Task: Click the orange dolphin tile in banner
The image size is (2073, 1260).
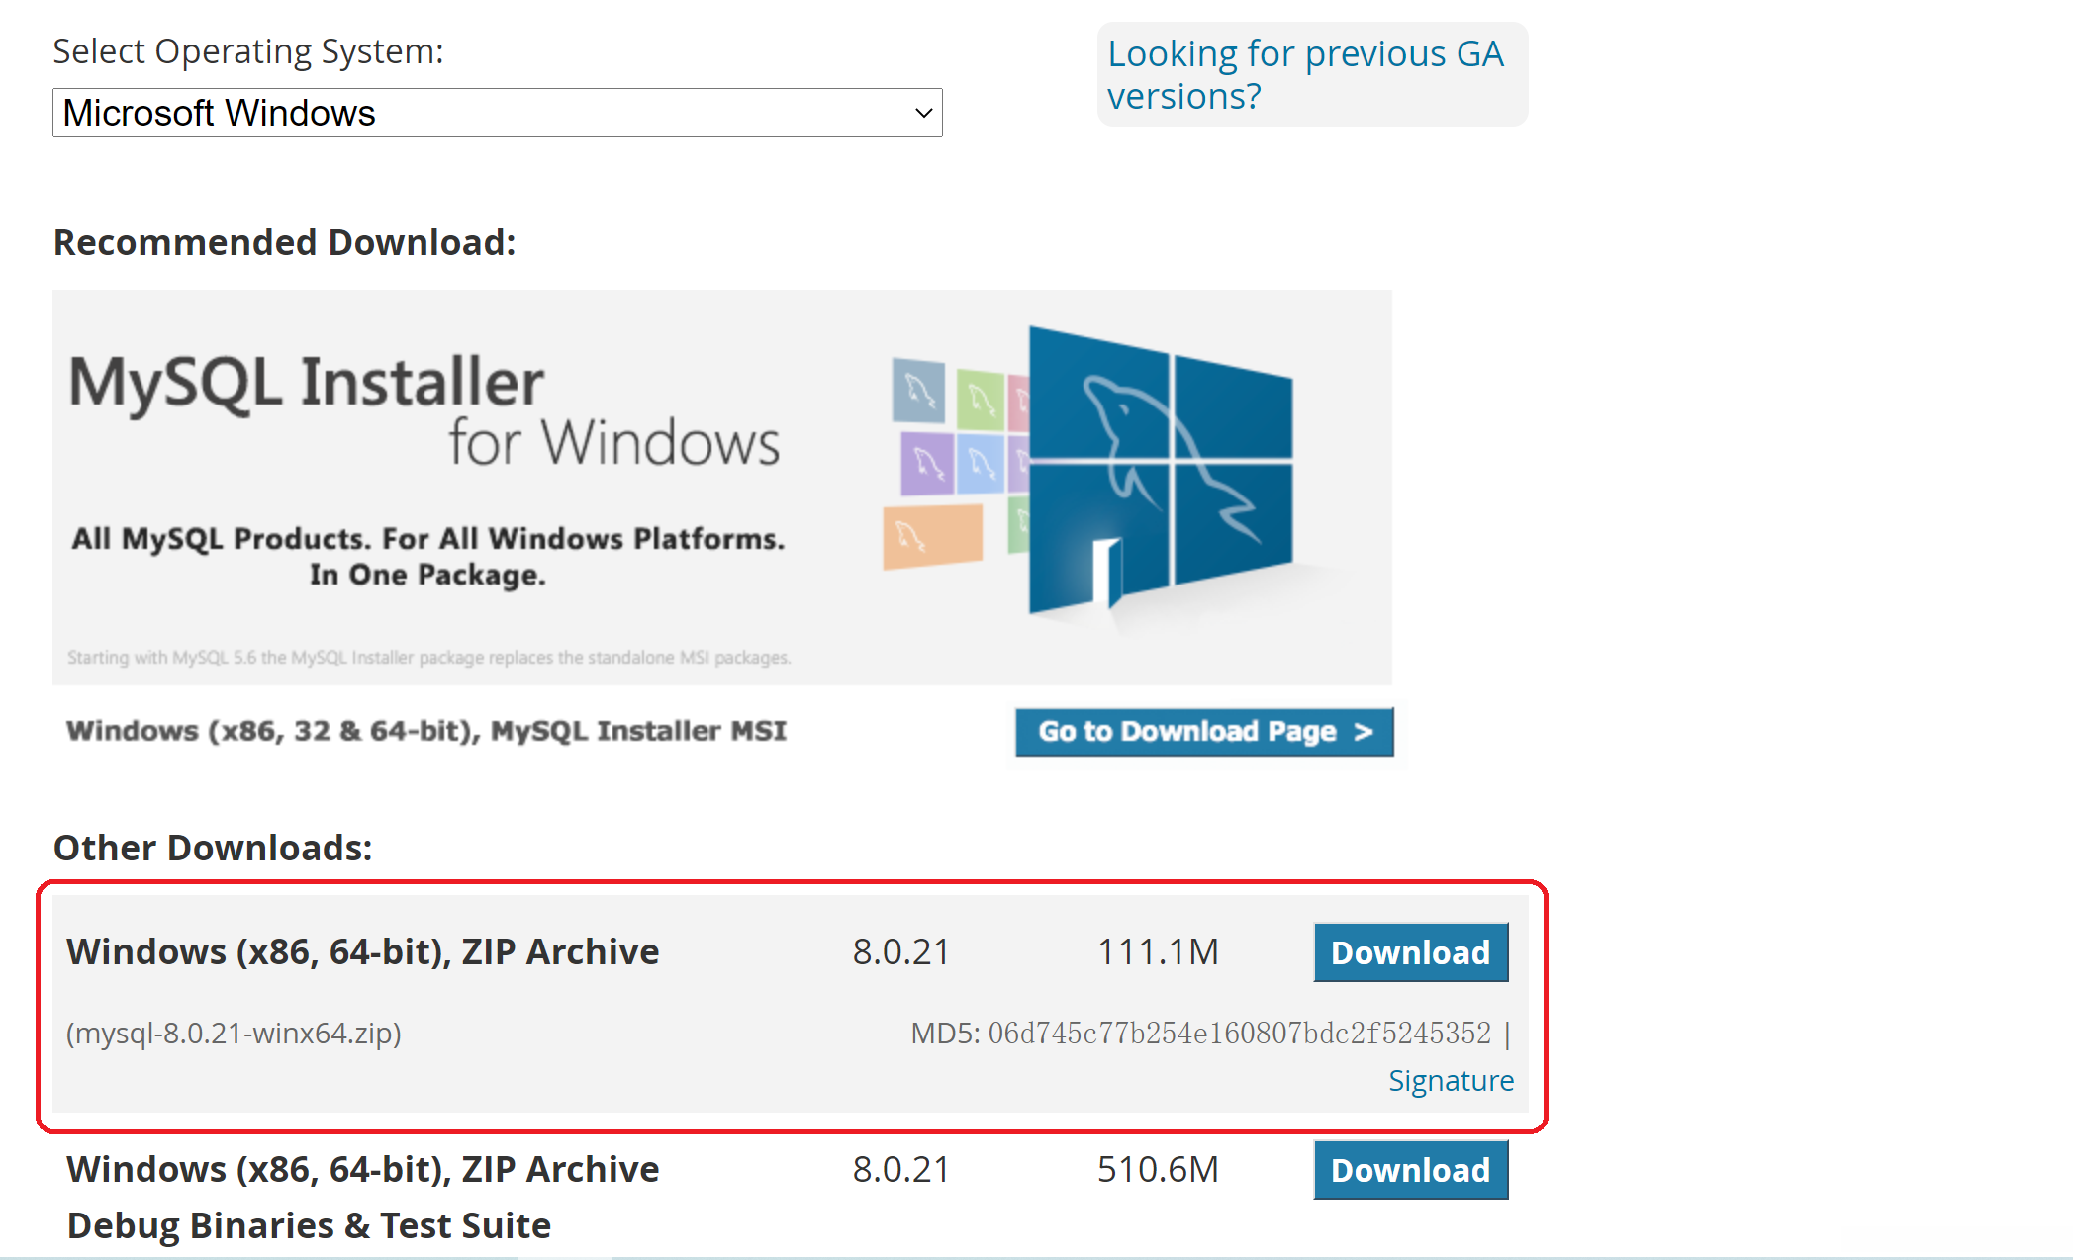Action: 932,536
